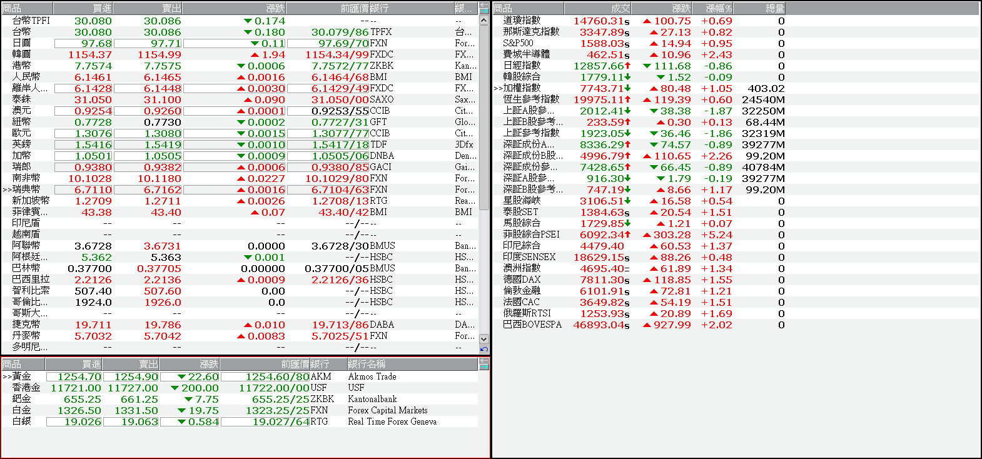Select the 黃金 row in metals panel
This screenshot has width=982, height=459.
(x=240, y=376)
